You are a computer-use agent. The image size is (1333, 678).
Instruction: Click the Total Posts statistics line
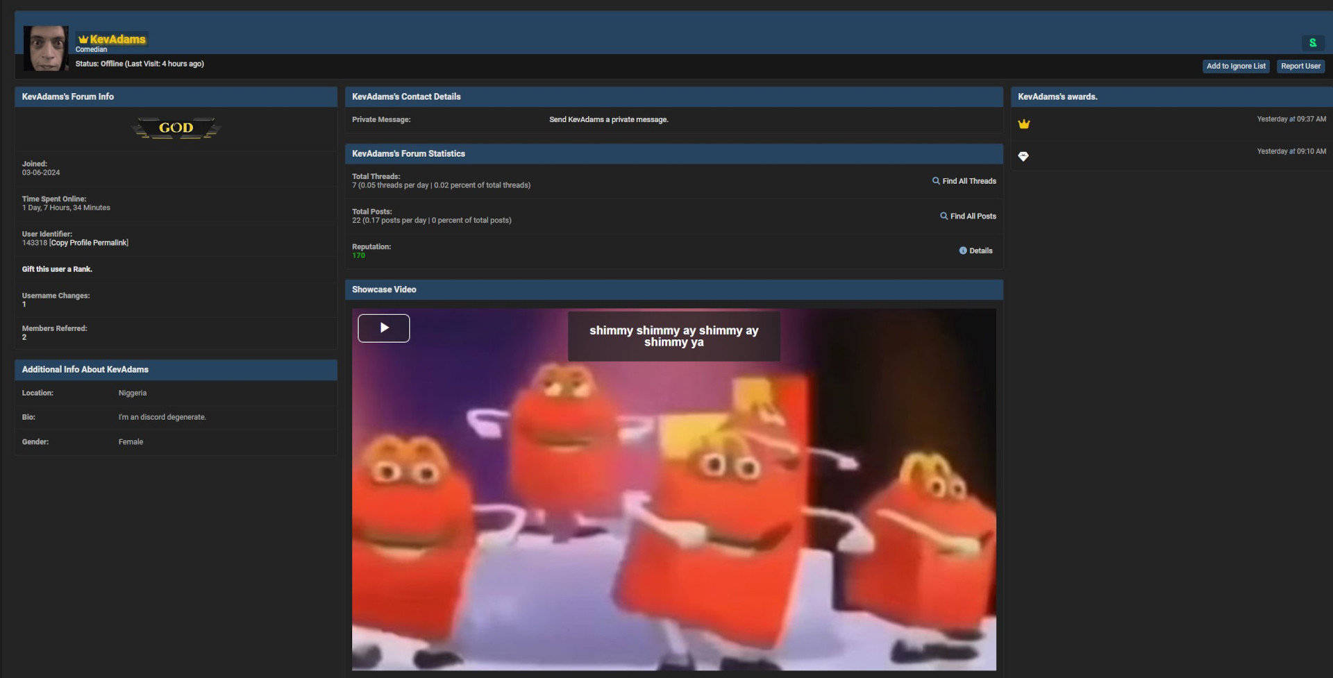[x=431, y=221]
